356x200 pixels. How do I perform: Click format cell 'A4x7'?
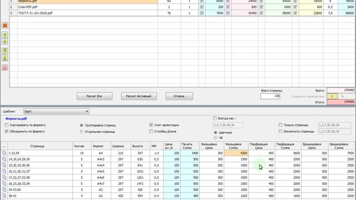coord(101,183)
